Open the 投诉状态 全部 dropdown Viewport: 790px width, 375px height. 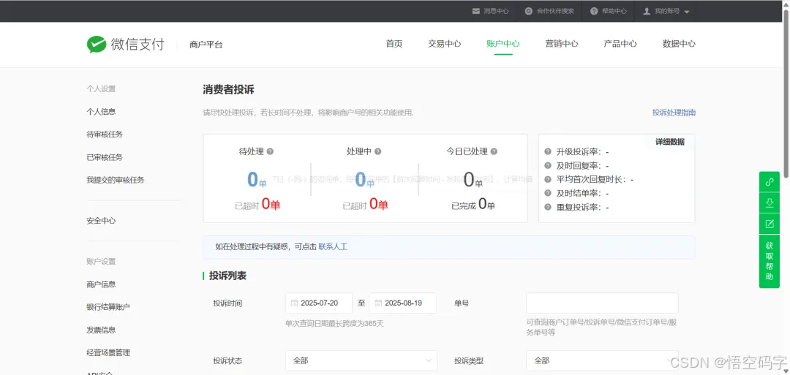(x=361, y=360)
